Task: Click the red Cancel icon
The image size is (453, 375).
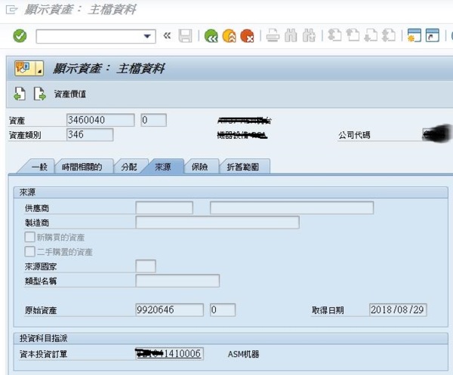Action: [x=247, y=35]
